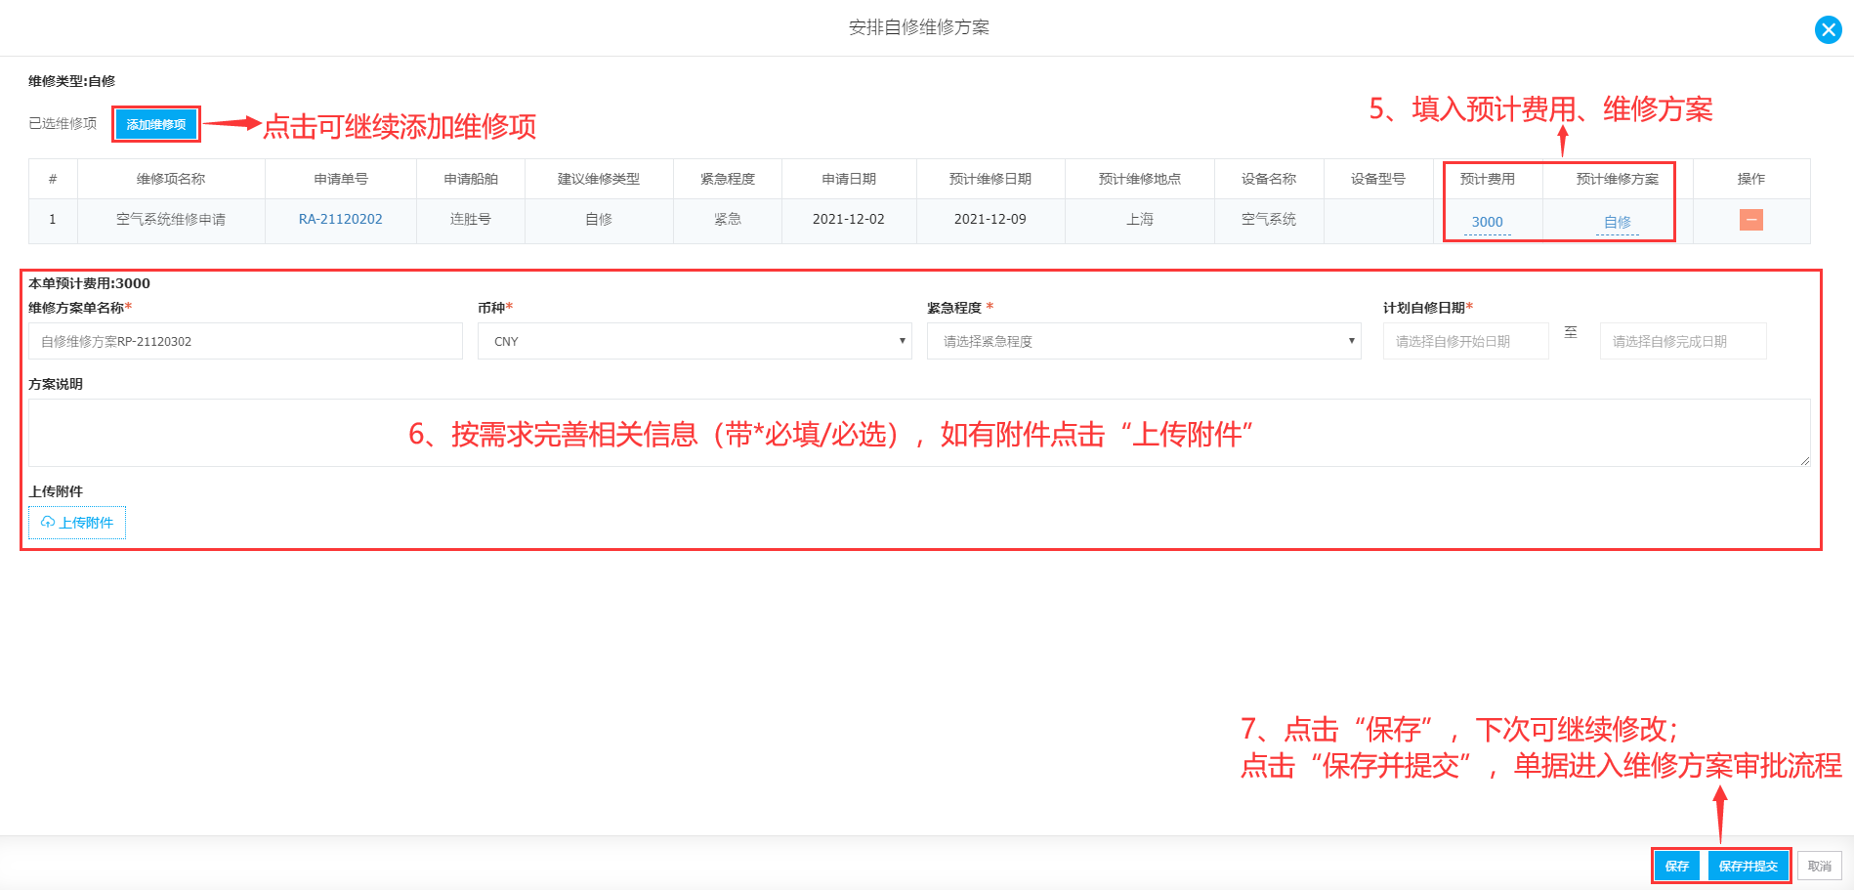Click the 上传附件 upload button
Image resolution: width=1854 pixels, height=890 pixels.
click(x=77, y=523)
